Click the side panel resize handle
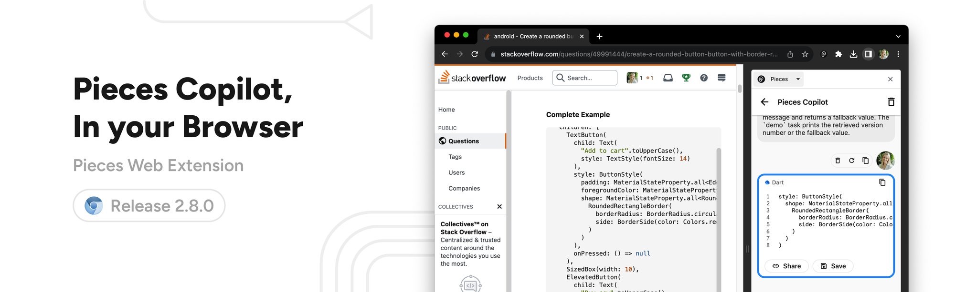 pos(747,249)
